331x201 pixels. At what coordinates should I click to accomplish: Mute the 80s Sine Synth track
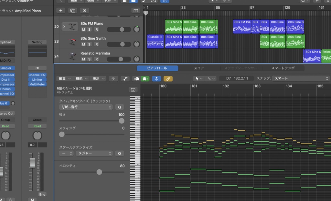tap(84, 45)
